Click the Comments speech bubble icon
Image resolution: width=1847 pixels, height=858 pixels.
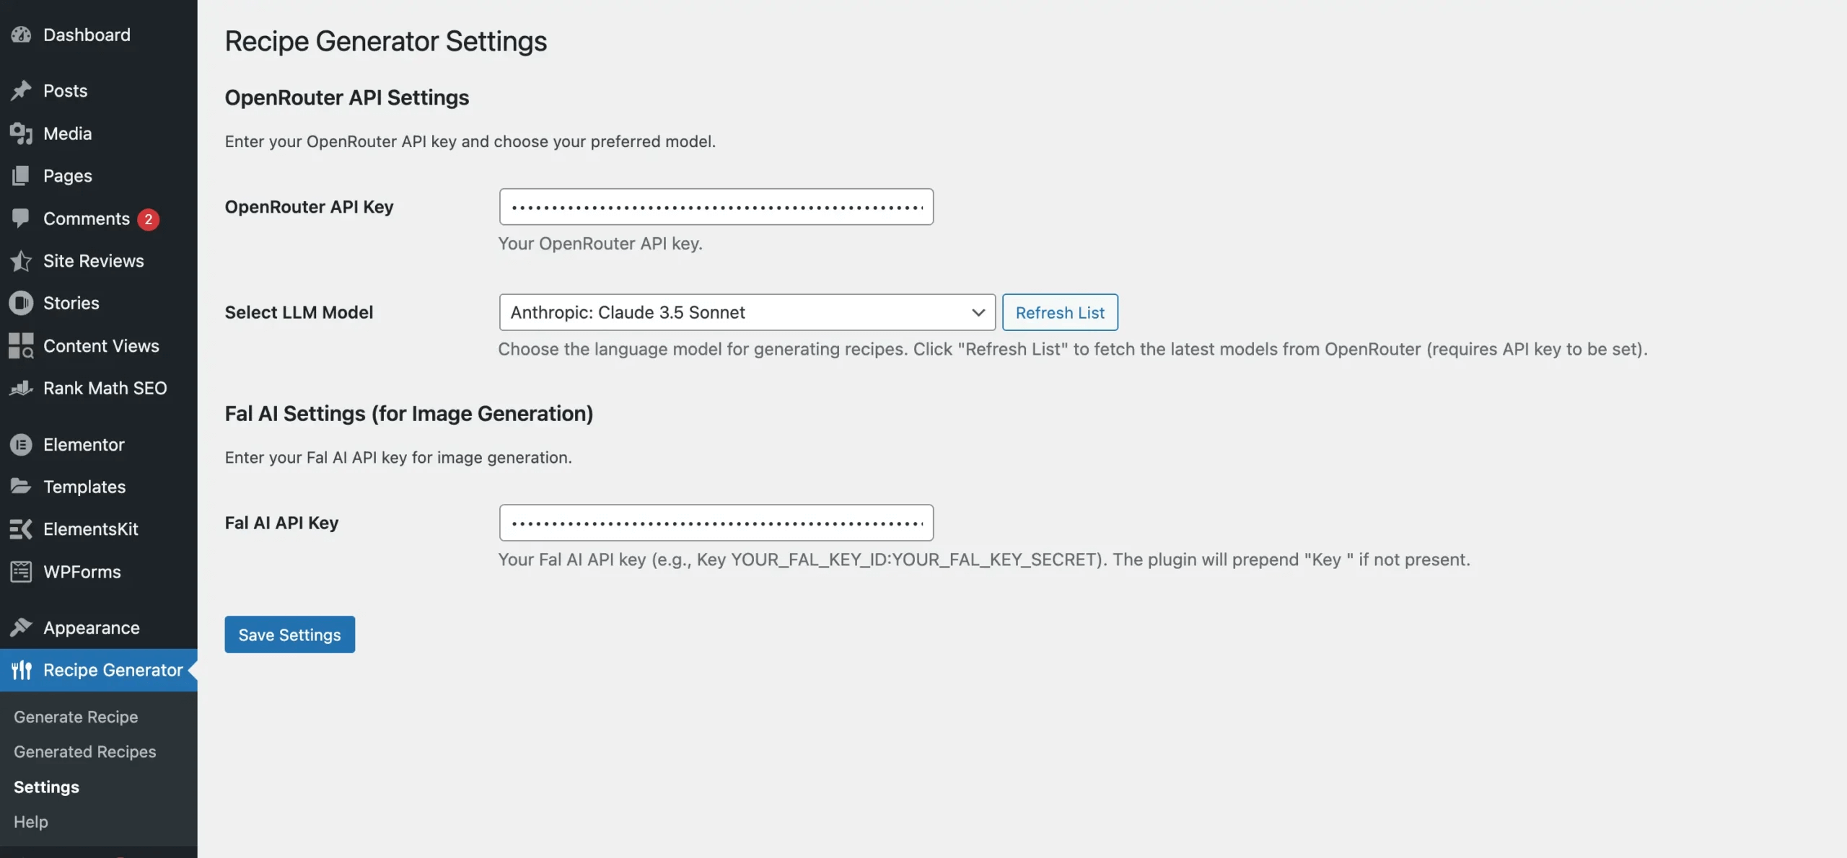tap(21, 218)
